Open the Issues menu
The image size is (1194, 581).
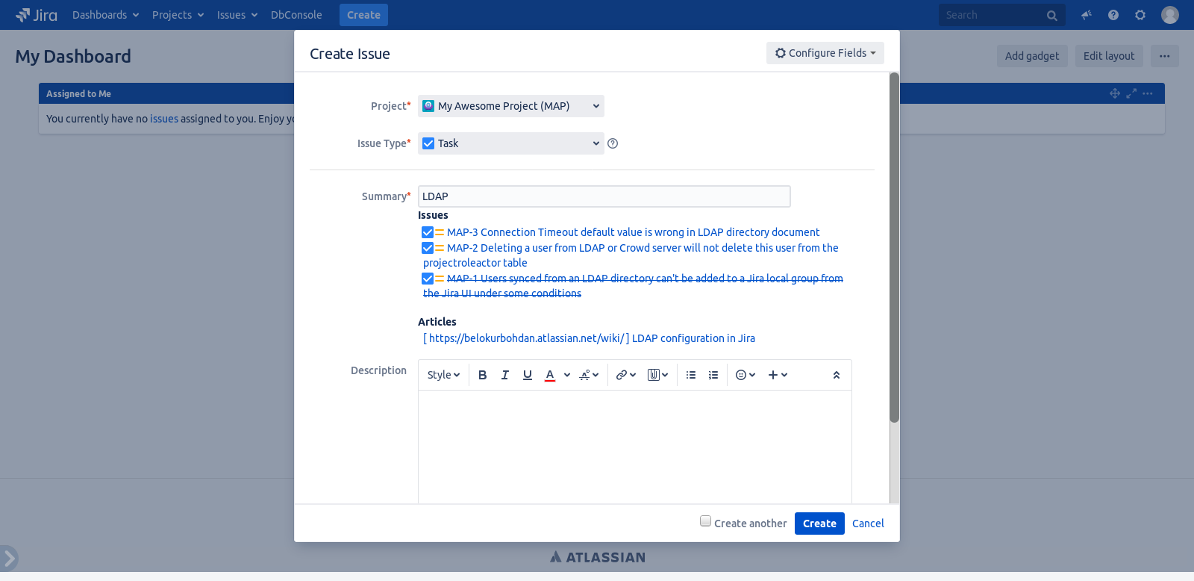(237, 15)
